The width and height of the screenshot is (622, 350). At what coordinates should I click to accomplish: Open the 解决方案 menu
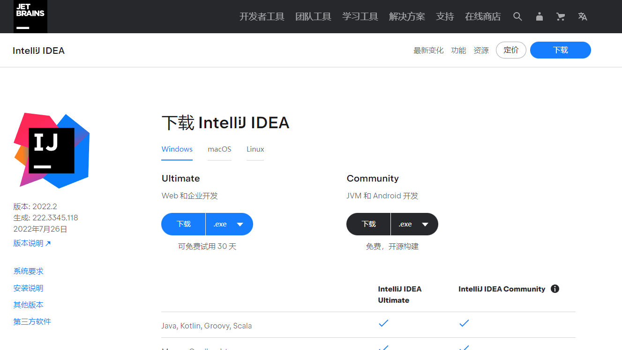pos(407,17)
